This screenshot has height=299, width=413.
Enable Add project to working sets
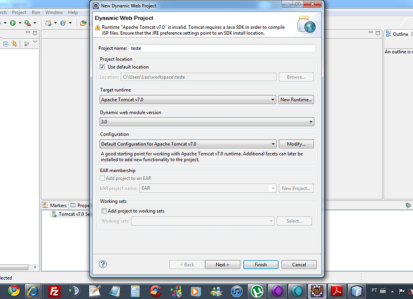[104, 211]
